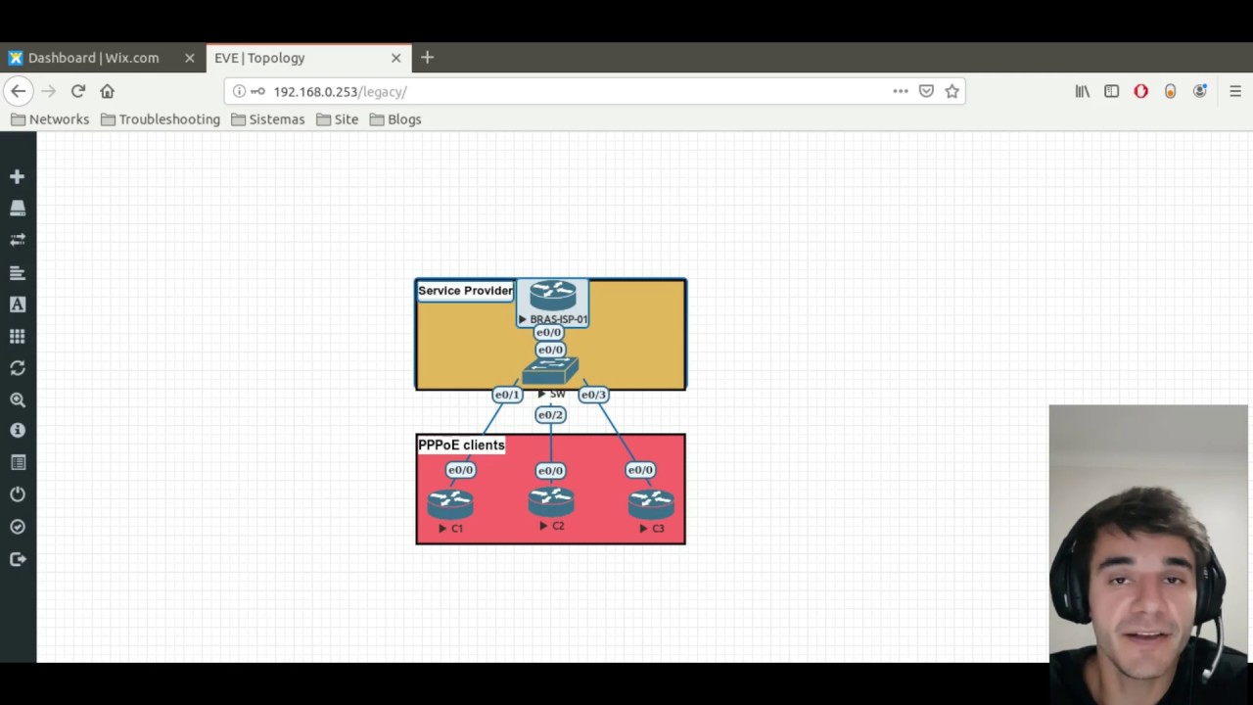
Task: Open the Lab details sidebar icon
Action: [17, 462]
